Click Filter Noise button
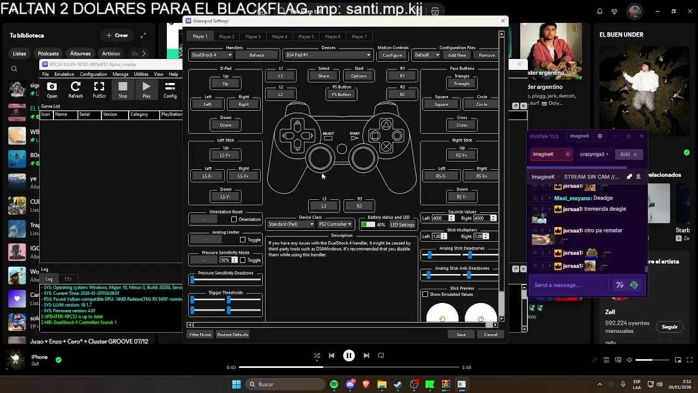The height and width of the screenshot is (393, 698). (200, 335)
